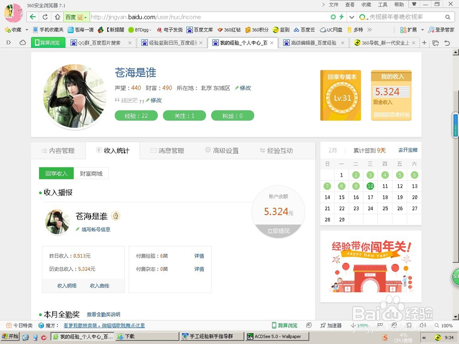
Task: Expand the menu chevron before 文件
Action: 323,5
